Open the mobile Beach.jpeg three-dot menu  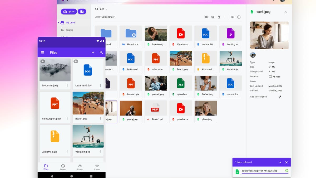pyautogui.click(x=100, y=119)
